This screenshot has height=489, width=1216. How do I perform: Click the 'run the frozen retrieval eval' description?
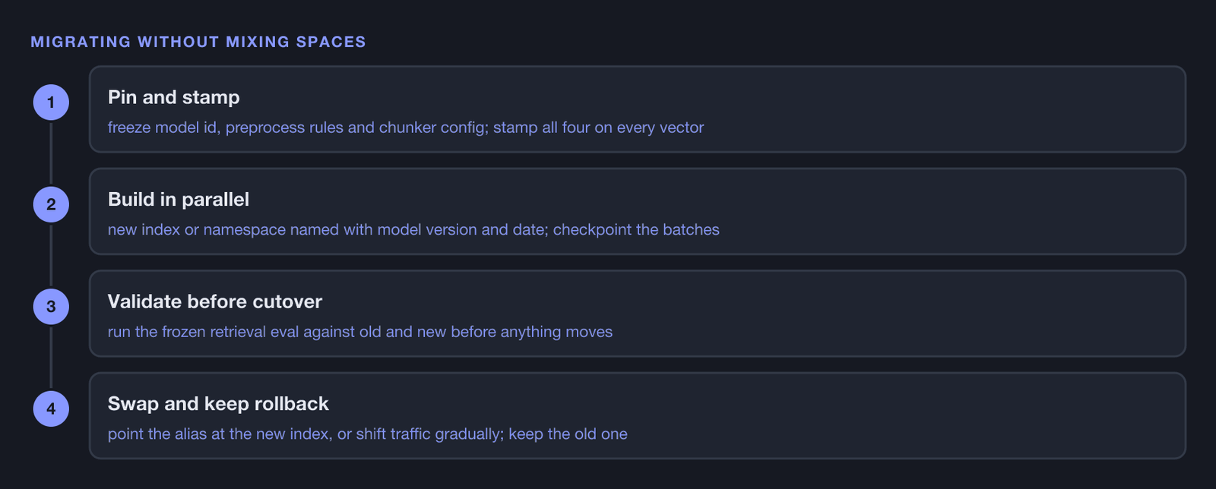[360, 332]
